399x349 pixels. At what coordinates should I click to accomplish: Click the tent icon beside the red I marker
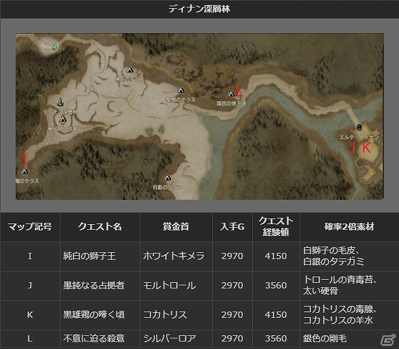coord(24,172)
